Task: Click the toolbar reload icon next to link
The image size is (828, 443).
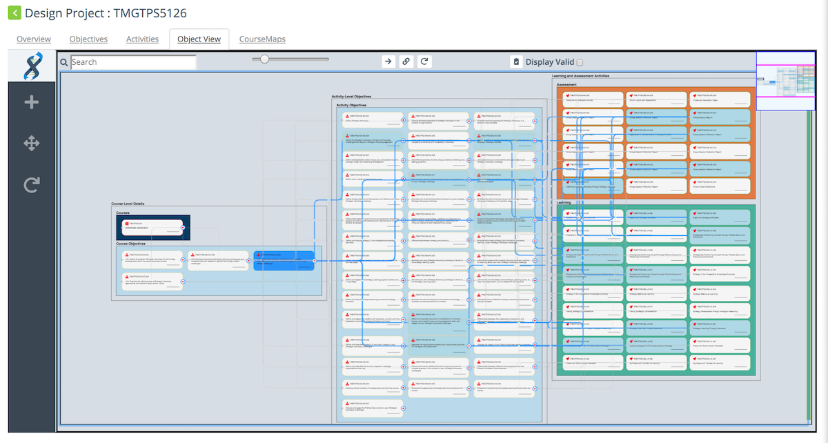Action: click(x=425, y=61)
